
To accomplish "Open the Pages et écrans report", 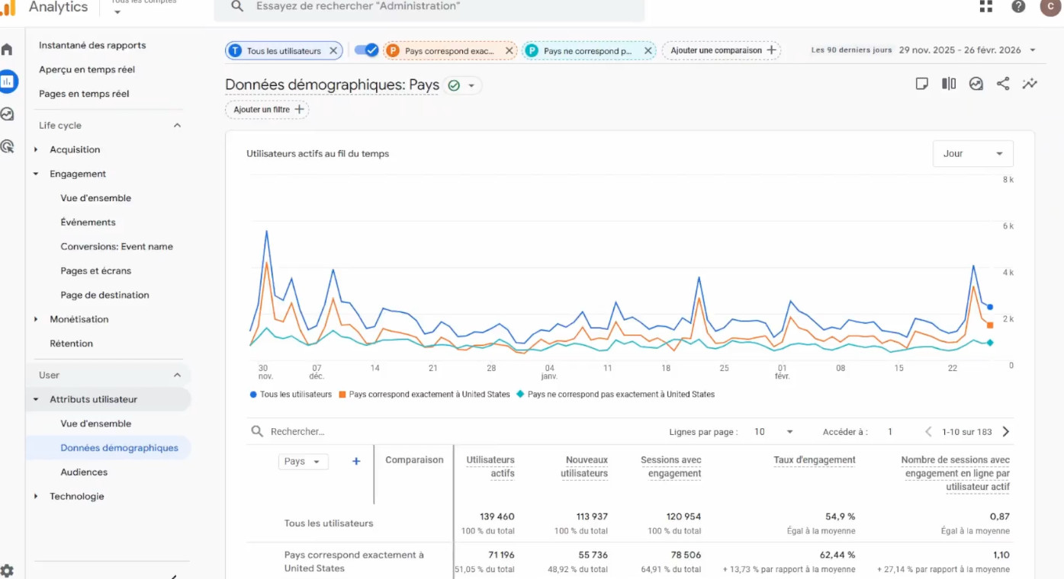I will tap(95, 270).
